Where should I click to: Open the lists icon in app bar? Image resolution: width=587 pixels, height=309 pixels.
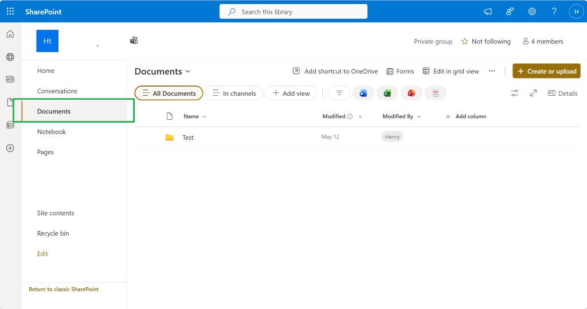(10, 125)
